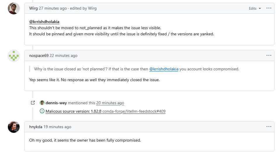Image resolution: width=280 pixels, height=155 pixels.
Task: Open Wirg's comment options menu
Action: pos(269,8)
